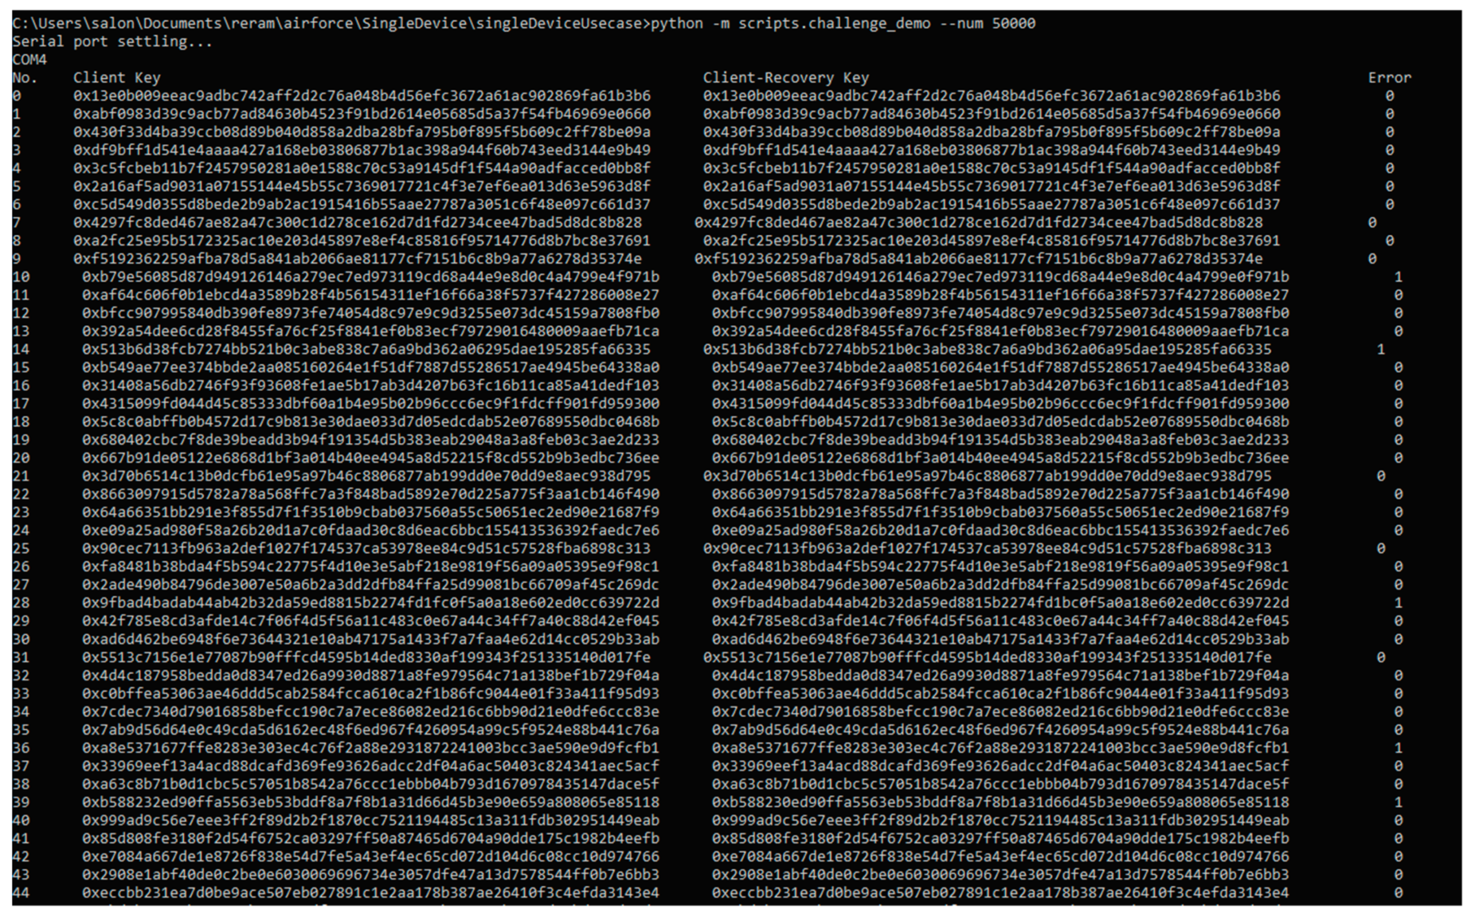Click the error value 1 in row 28
The width and height of the screenshot is (1475, 917).
click(1398, 603)
